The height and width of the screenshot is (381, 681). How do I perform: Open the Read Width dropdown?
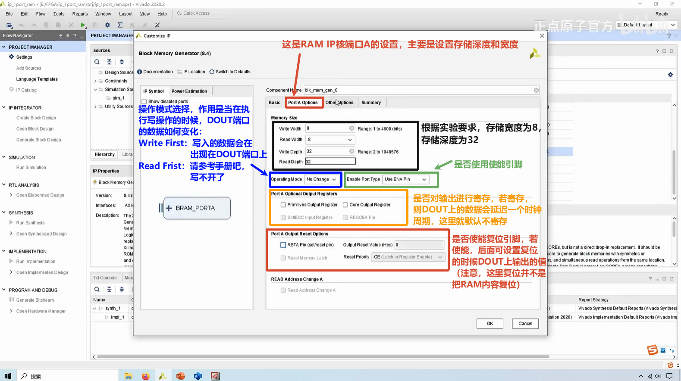330,140
